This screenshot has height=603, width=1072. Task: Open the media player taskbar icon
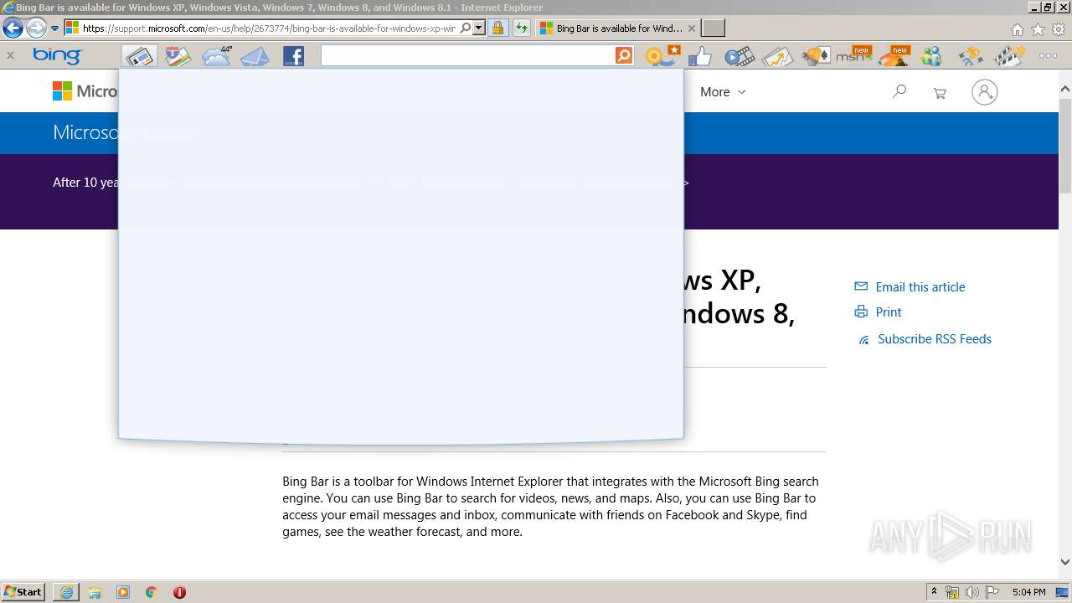pos(123,592)
